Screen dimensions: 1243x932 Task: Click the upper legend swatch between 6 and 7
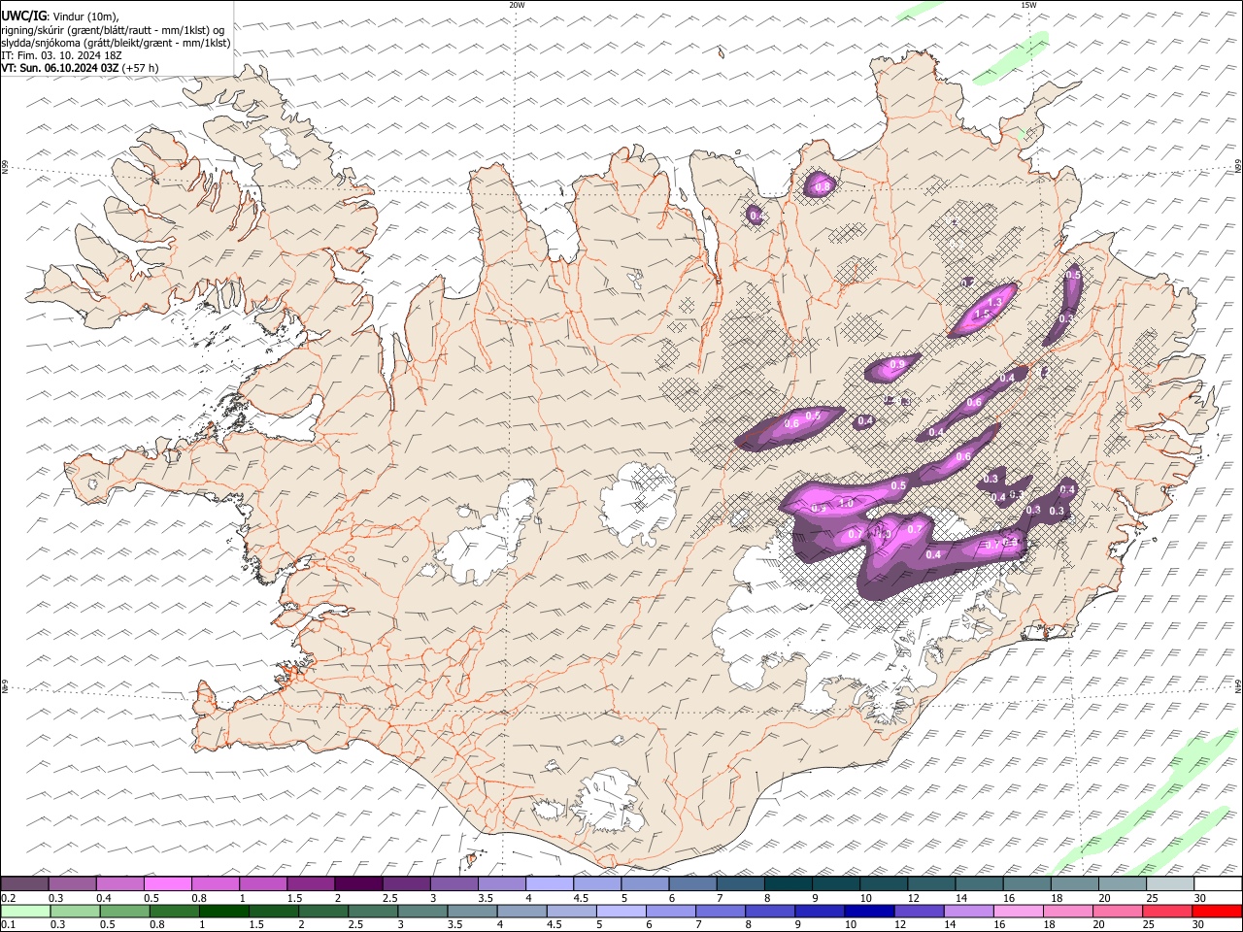tap(691, 883)
